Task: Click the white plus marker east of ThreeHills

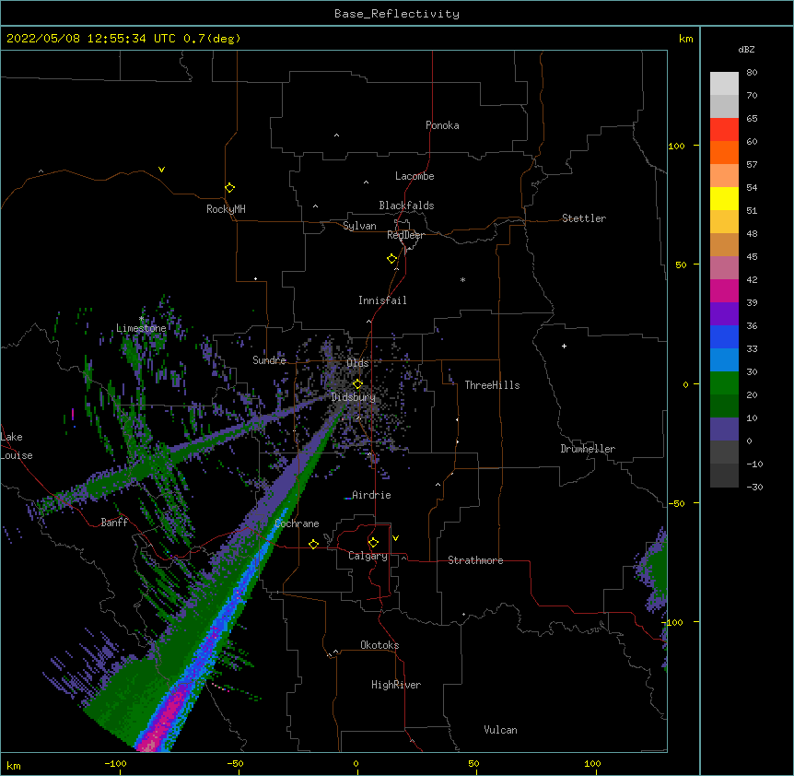Action: point(564,346)
